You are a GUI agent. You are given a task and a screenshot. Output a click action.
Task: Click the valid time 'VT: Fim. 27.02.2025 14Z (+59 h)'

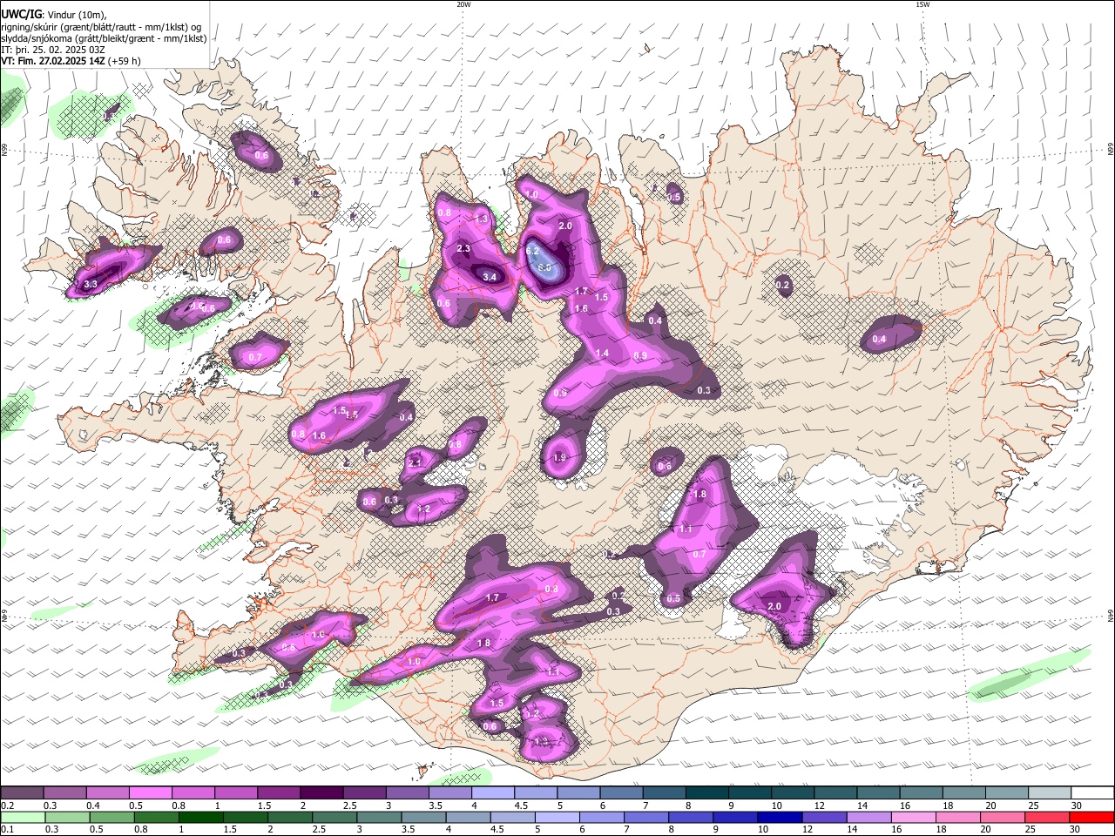[71, 61]
